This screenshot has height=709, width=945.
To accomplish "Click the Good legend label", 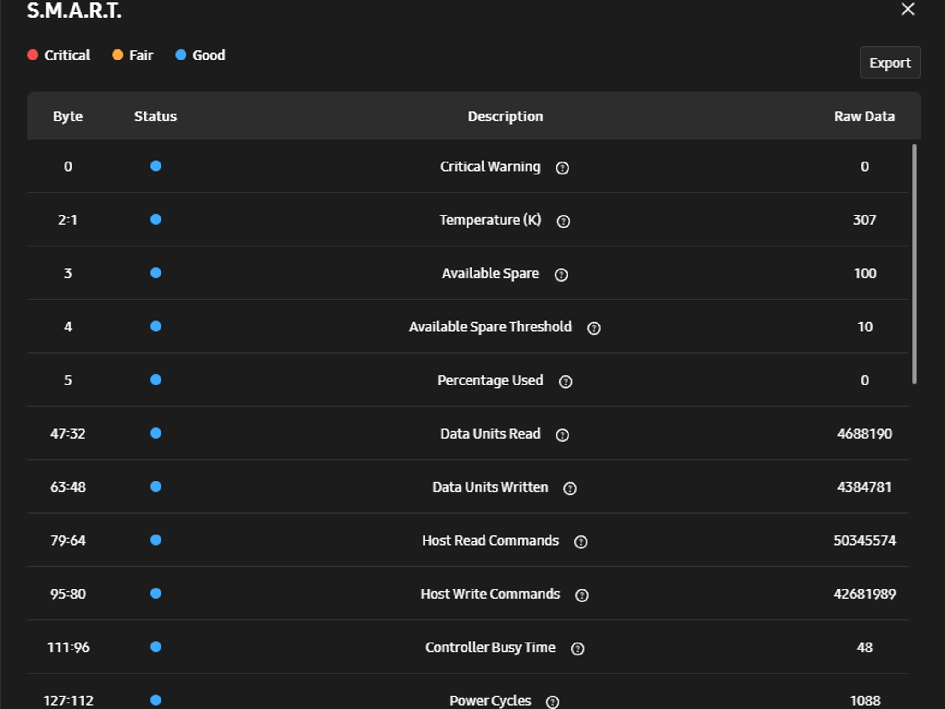I will [x=209, y=55].
